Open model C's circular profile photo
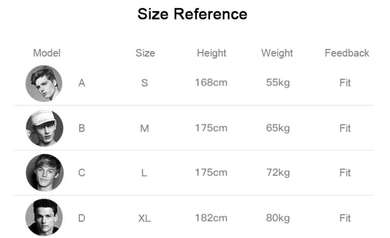Screen dimensions: 390x238 point(45,173)
